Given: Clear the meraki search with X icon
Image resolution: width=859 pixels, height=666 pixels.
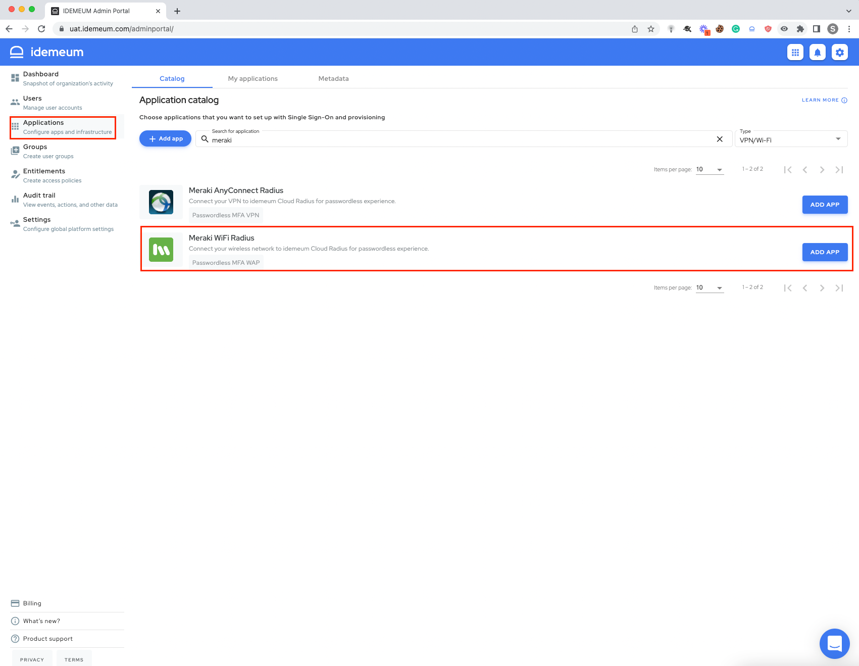Looking at the screenshot, I should click(x=720, y=139).
